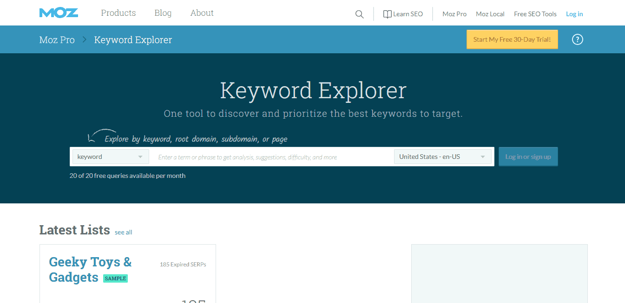The height and width of the screenshot is (303, 625).
Task: Click the SAMPLE badge
Action: (115, 278)
